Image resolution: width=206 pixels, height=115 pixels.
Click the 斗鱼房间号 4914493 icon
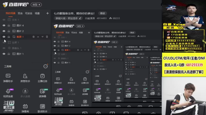click(9, 106)
